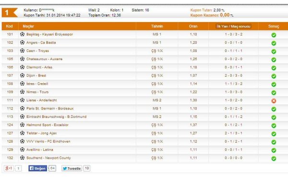The width and height of the screenshot is (288, 185).
Task: Click odds value 1,30 for Lierse match
Action: [x=193, y=100]
